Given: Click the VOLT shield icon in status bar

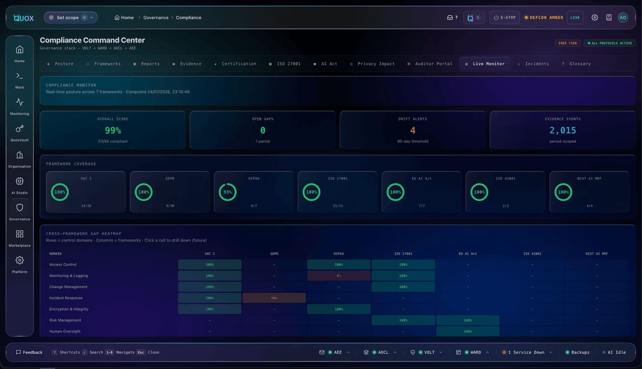Looking at the screenshot, I should coord(412,353).
